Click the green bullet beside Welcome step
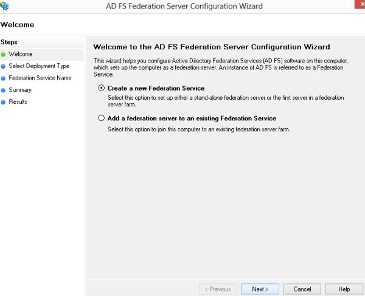 tap(3, 55)
